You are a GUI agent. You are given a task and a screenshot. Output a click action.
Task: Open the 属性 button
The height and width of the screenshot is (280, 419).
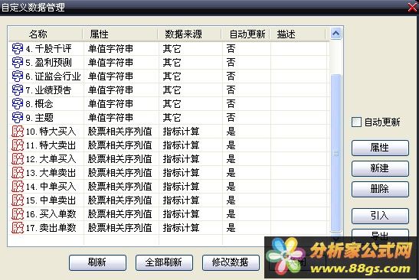click(x=380, y=148)
